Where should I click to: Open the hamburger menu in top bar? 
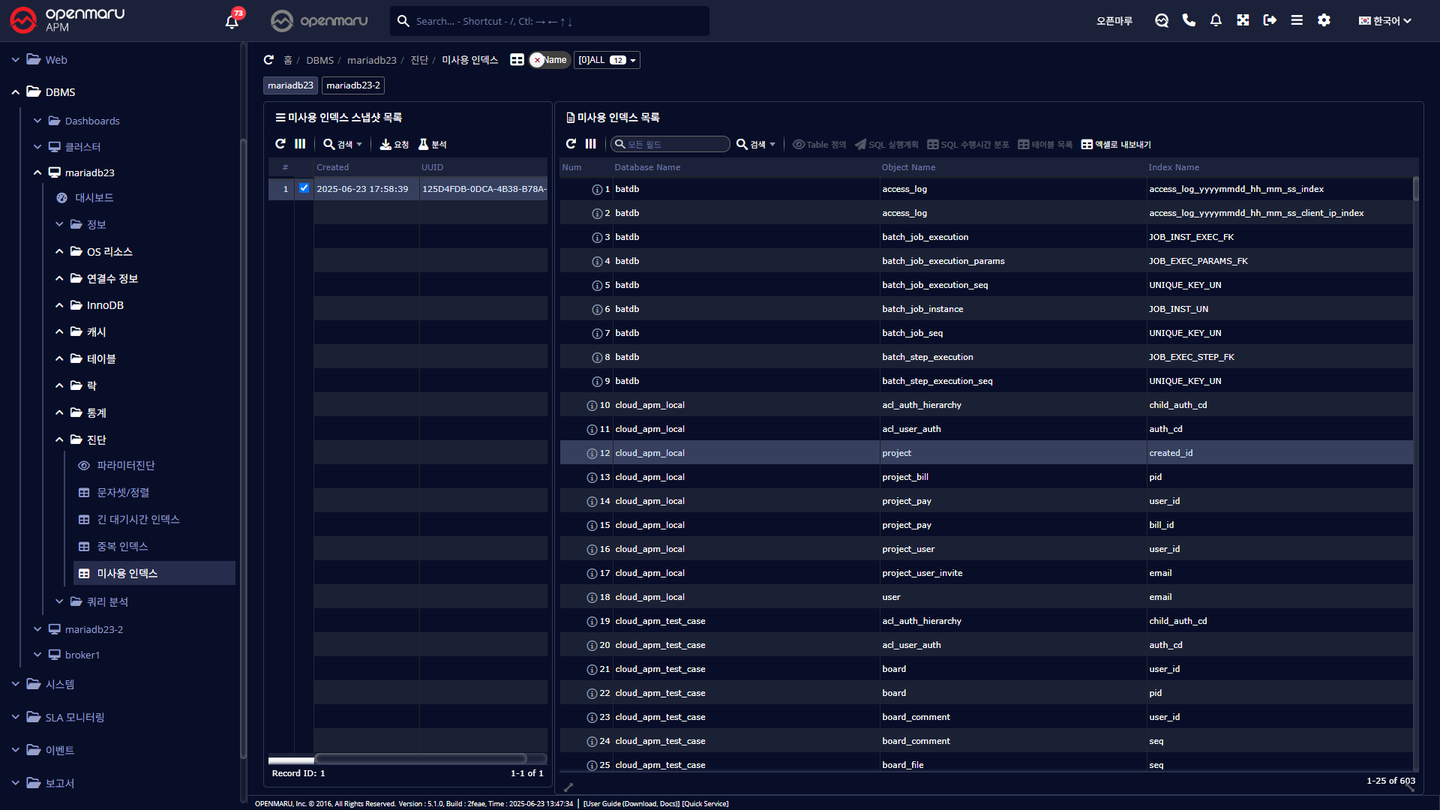[x=1297, y=20]
